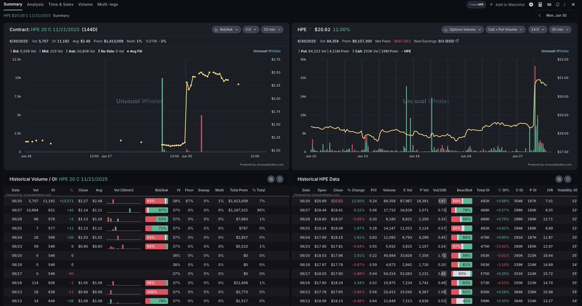
Task: Open external link icon next to Next Earnings
Action: pyautogui.click(x=457, y=41)
